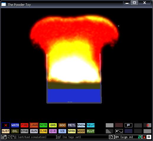This screenshot has width=153, height=141.
Task: Click the reload simulation icon
Action: 9,137
